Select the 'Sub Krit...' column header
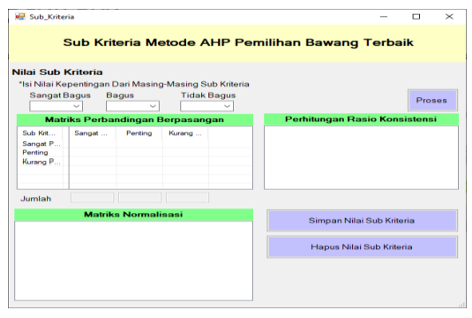 tap(40, 133)
